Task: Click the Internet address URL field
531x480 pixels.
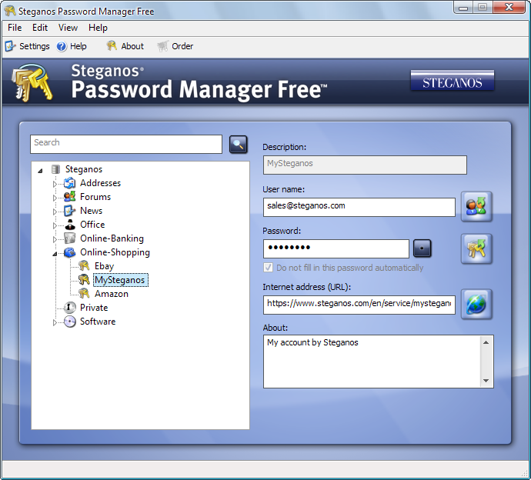Action: click(x=359, y=305)
